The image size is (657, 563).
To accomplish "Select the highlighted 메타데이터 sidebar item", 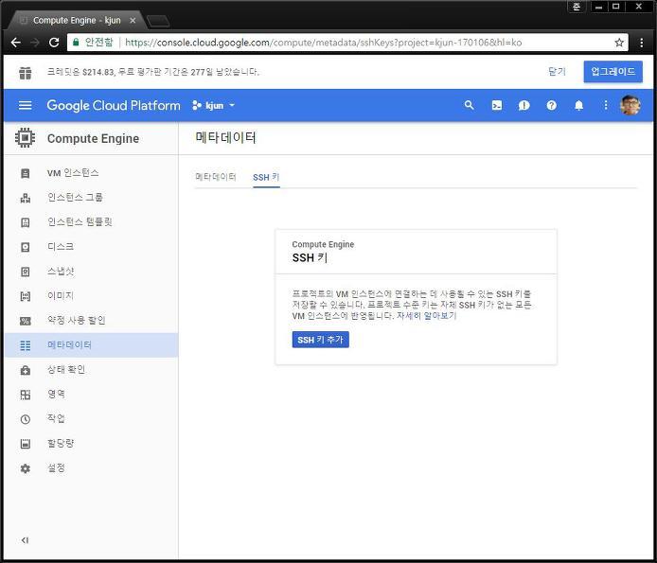I will tap(91, 345).
